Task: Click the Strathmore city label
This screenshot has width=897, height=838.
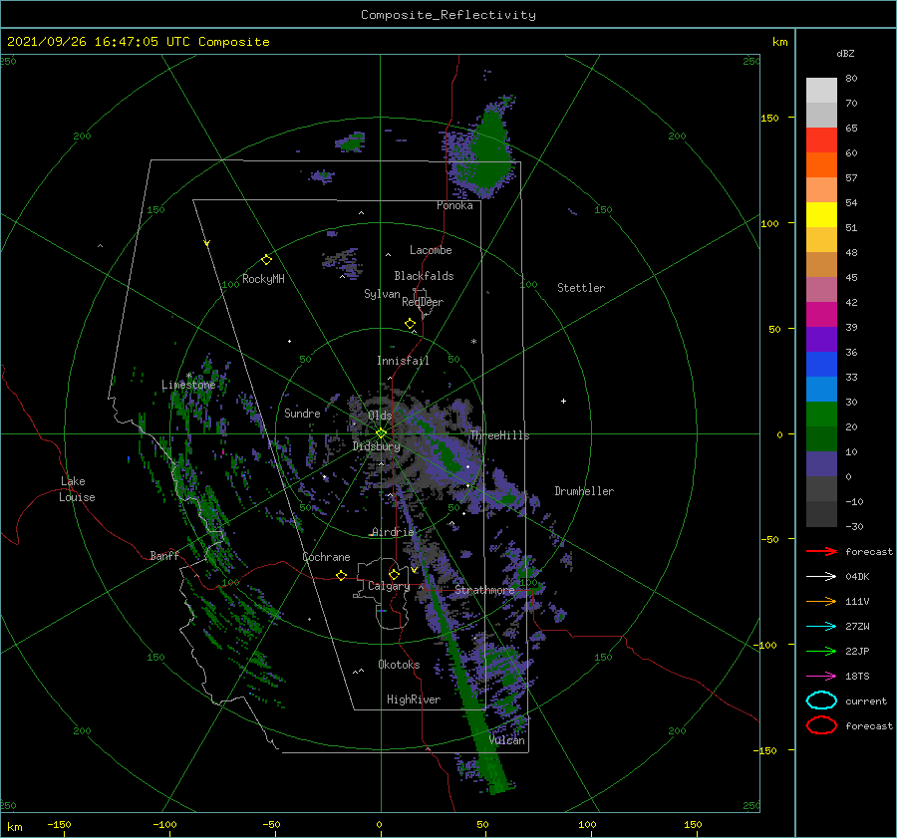Action: pos(484,590)
